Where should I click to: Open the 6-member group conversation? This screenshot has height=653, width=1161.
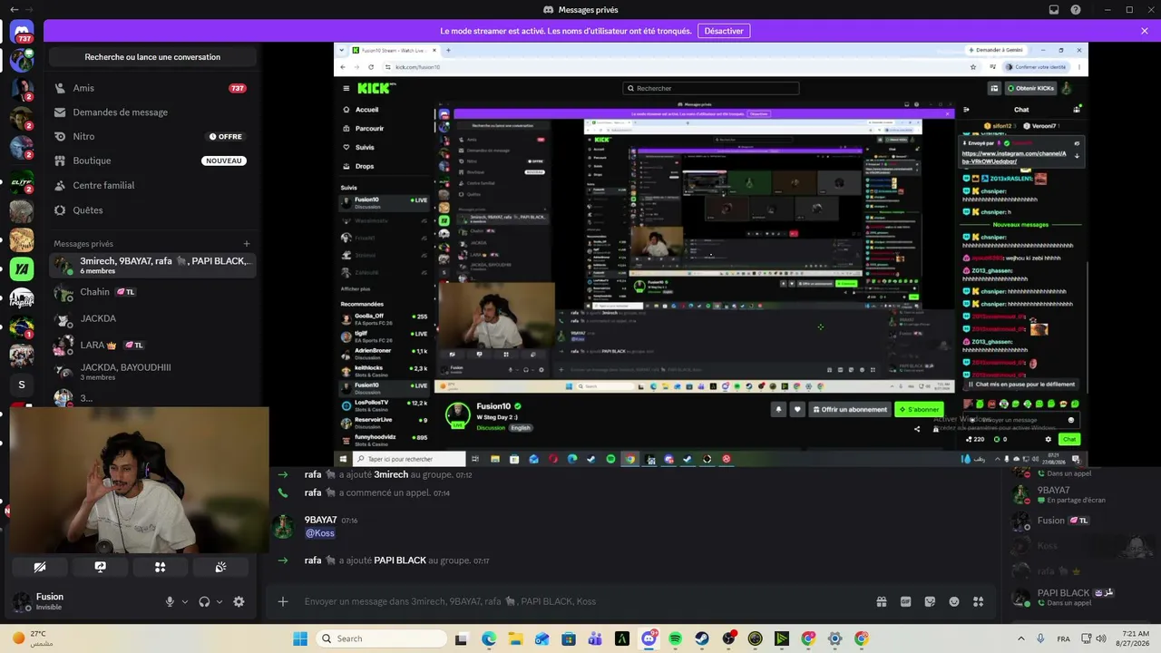[151, 265]
